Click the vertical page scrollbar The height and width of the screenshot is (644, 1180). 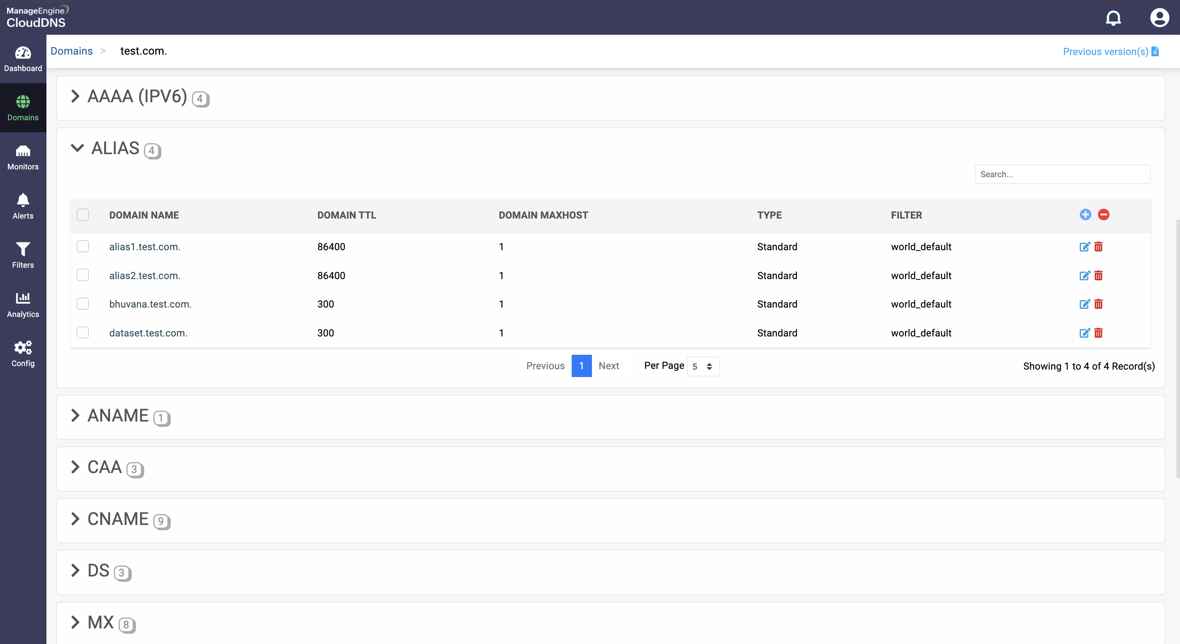(x=1177, y=348)
